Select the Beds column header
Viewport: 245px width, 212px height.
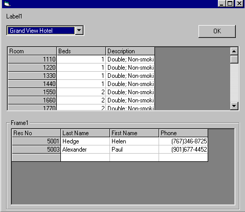point(81,51)
